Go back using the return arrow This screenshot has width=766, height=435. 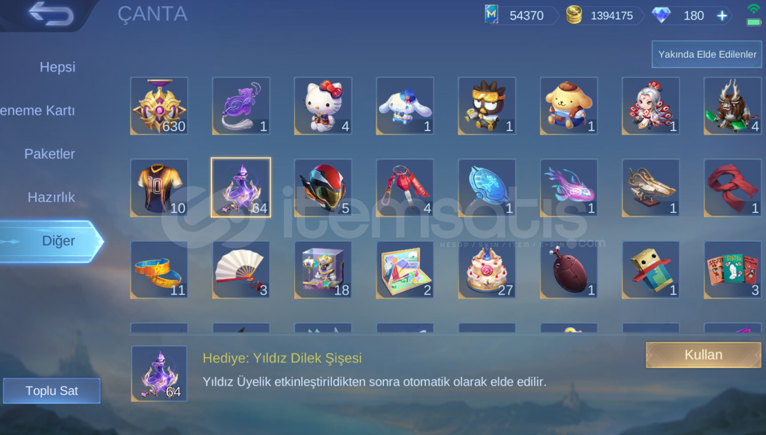coord(51,14)
